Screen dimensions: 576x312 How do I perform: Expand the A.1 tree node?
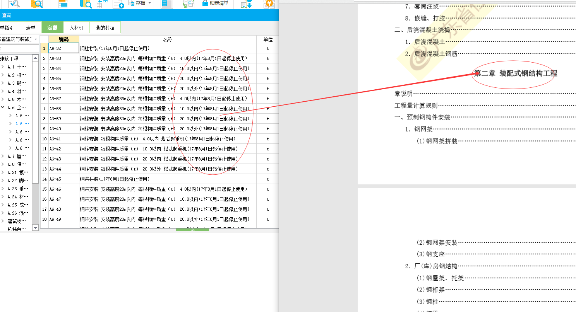click(x=3, y=67)
